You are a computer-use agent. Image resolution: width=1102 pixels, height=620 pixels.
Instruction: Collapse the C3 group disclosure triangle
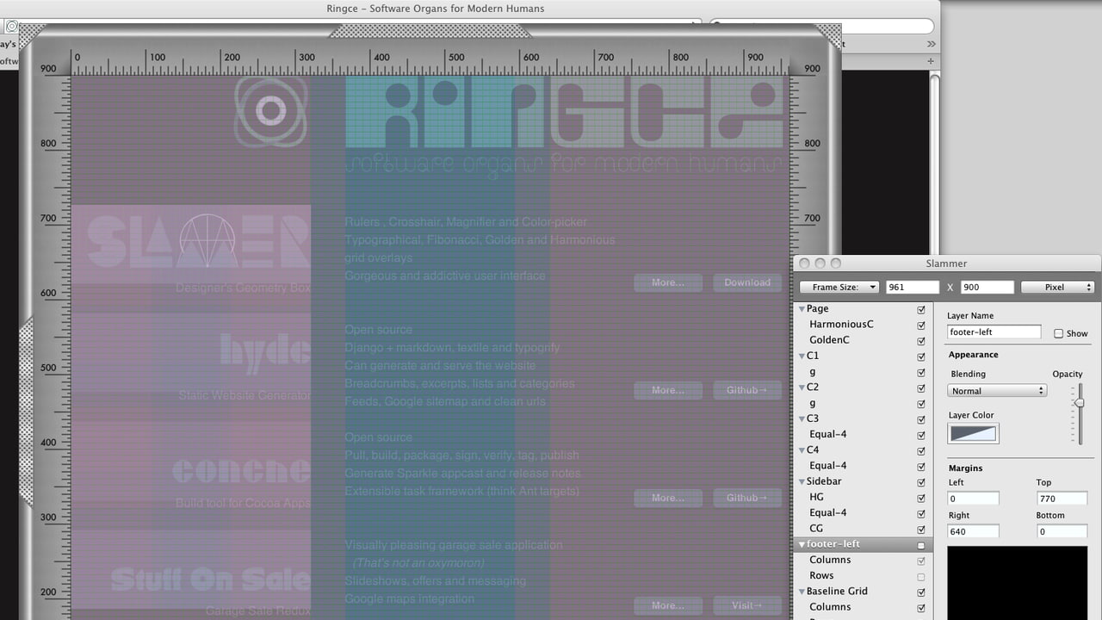[802, 419]
